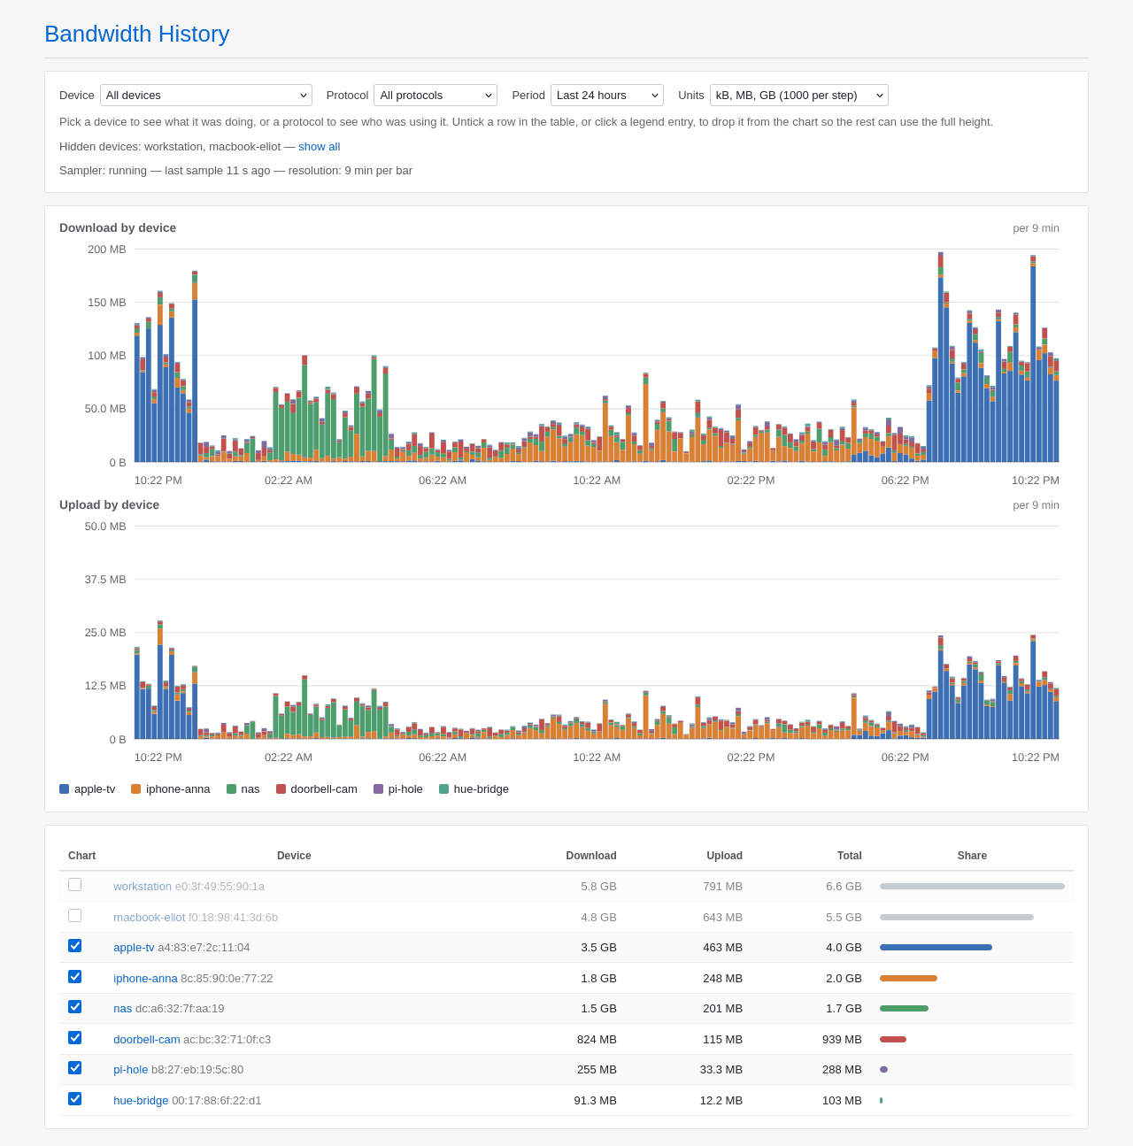Toggle the doorbell-cam legend entry

(317, 789)
